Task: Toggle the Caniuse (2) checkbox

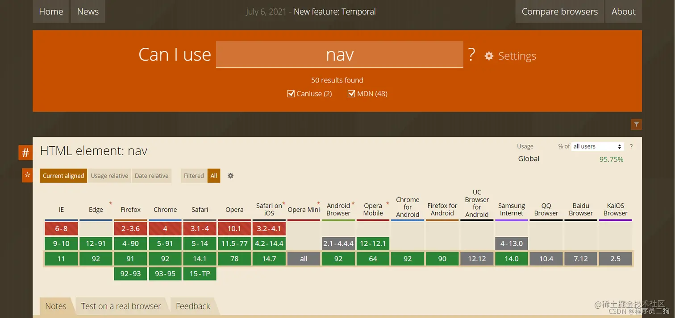Action: click(x=291, y=94)
